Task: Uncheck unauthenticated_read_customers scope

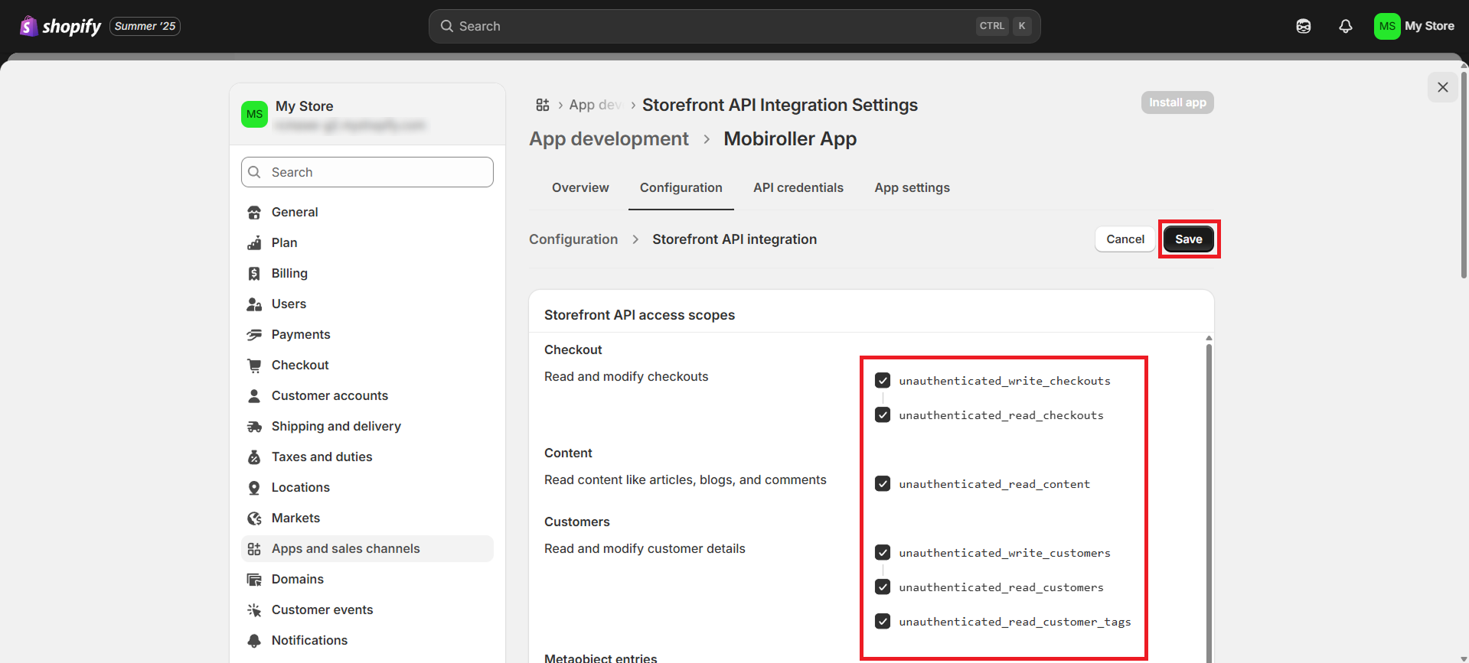Action: point(883,587)
